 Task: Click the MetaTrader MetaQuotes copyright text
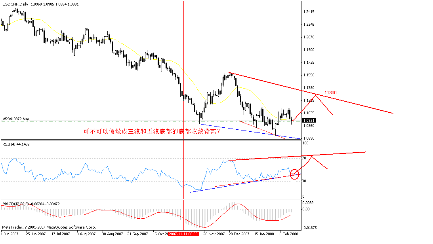click(x=49, y=227)
